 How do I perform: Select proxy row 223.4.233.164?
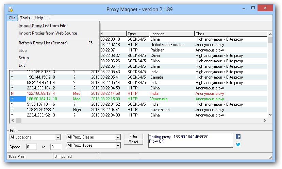(x=138, y=88)
